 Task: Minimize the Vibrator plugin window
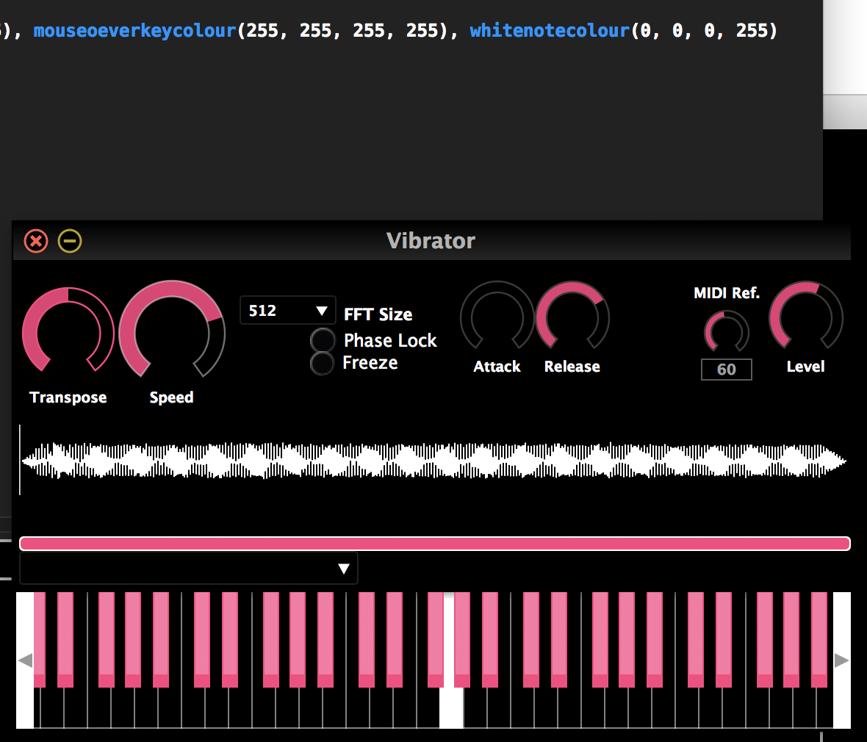pos(70,241)
